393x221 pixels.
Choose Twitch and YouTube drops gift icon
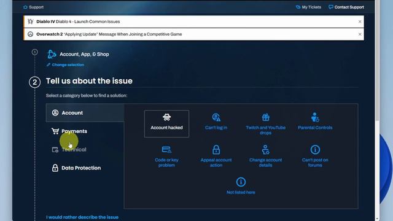click(x=266, y=117)
